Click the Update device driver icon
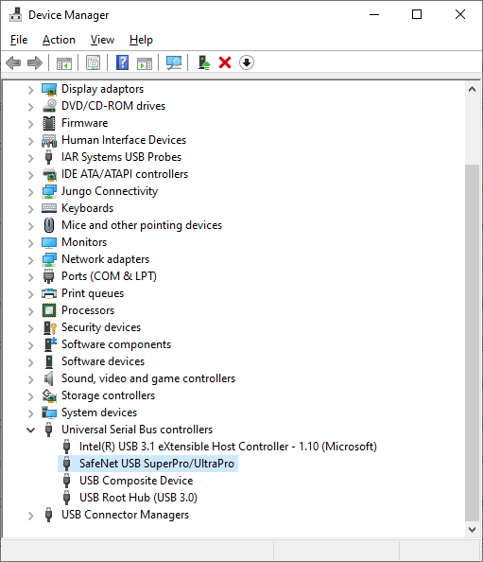 point(204,63)
